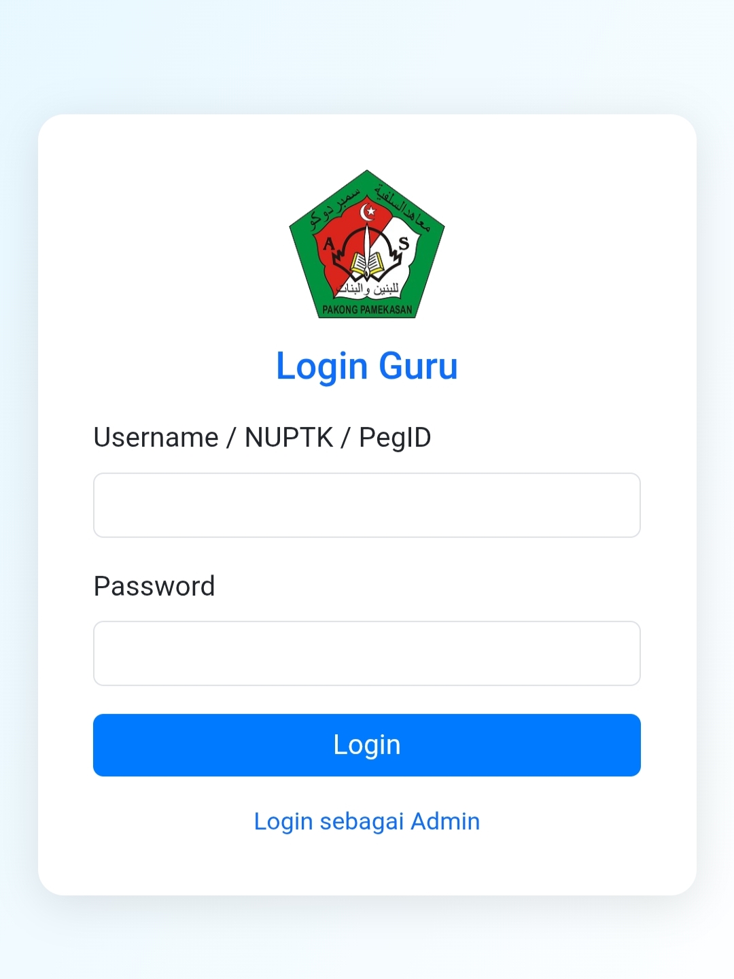Image resolution: width=734 pixels, height=979 pixels.
Task: Click the pentagon school logo
Action: pos(367,245)
